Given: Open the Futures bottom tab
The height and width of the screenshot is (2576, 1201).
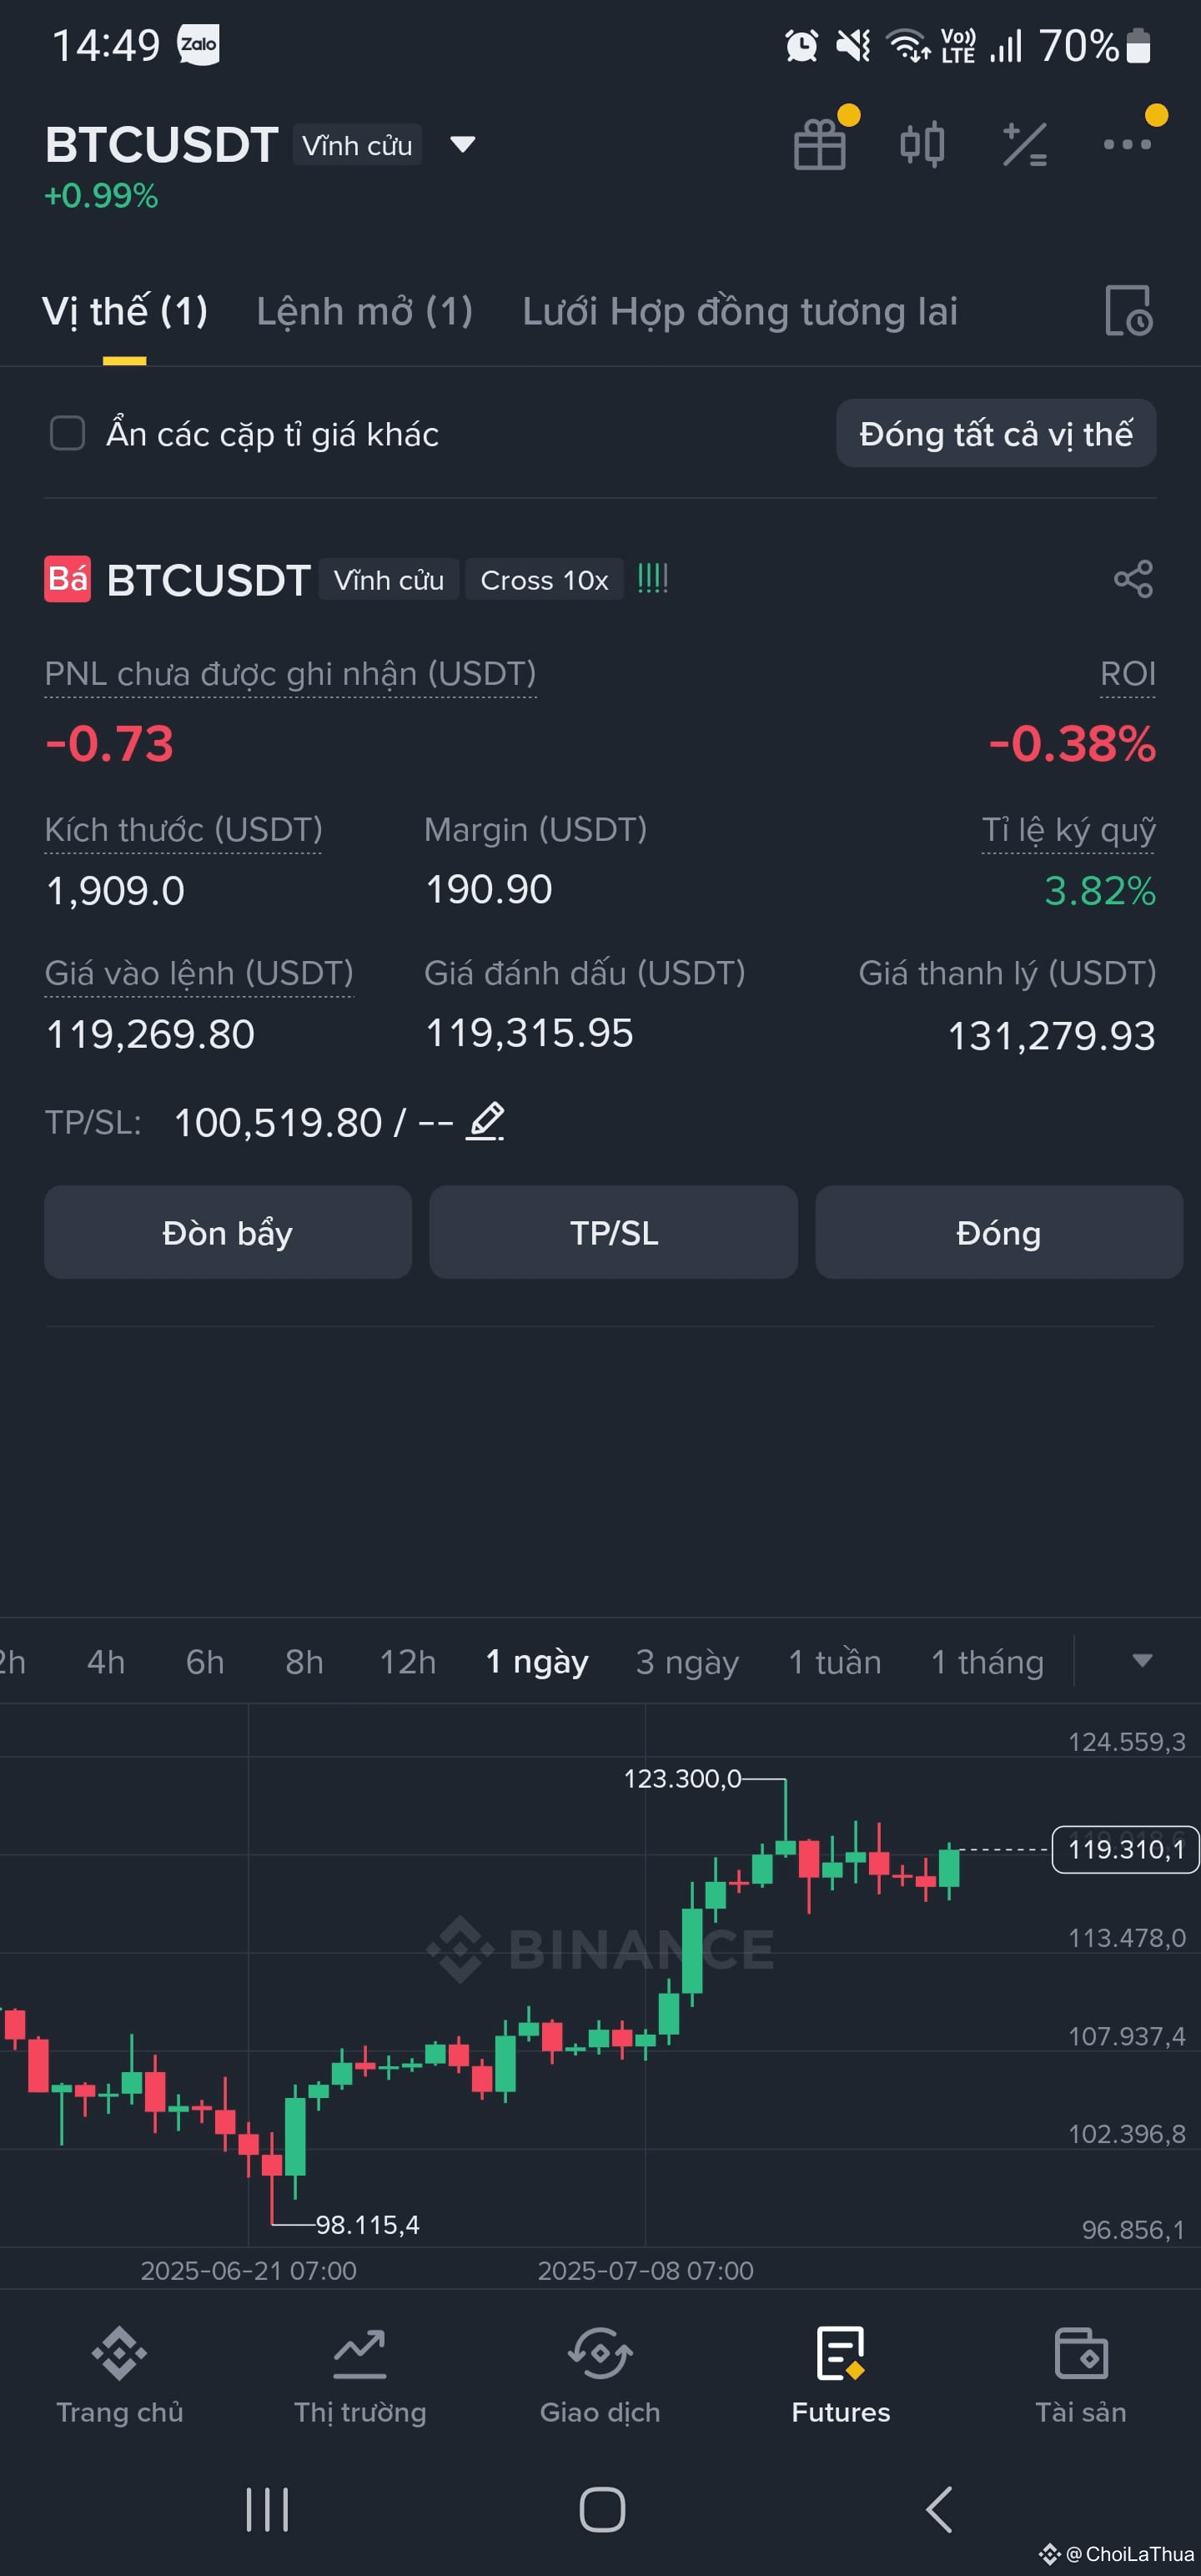Looking at the screenshot, I should (x=841, y=2377).
